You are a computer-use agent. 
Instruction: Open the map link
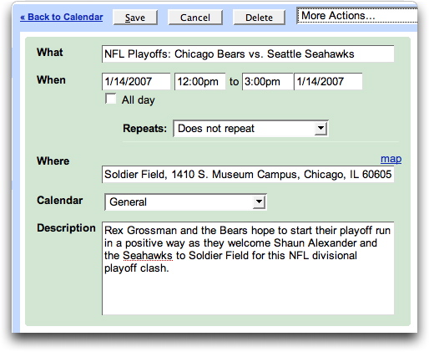coord(391,159)
